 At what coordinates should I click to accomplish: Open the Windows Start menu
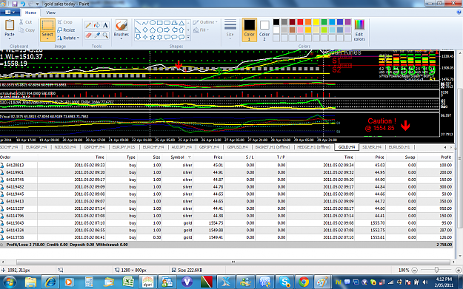coord(9,282)
